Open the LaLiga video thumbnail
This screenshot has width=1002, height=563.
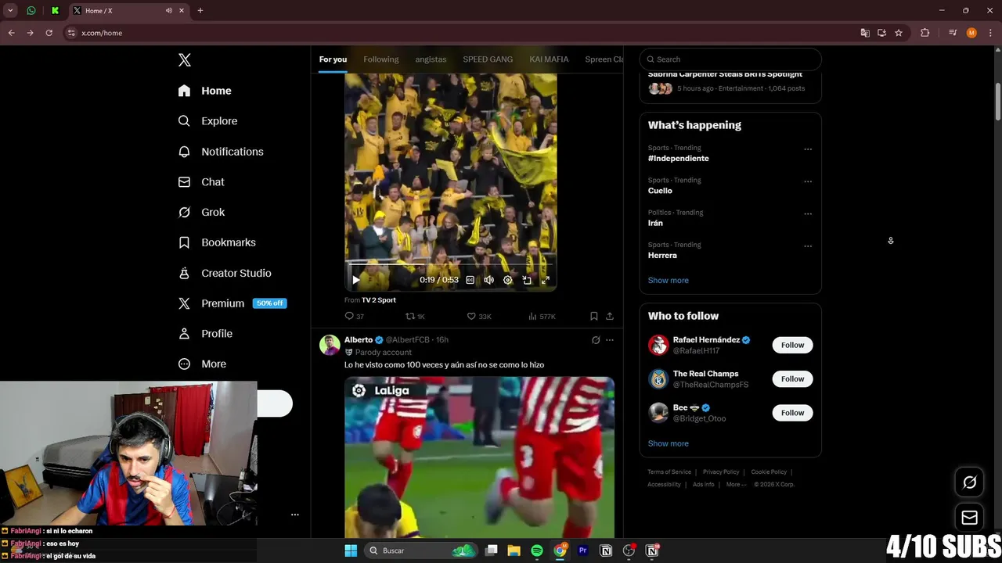point(479,457)
